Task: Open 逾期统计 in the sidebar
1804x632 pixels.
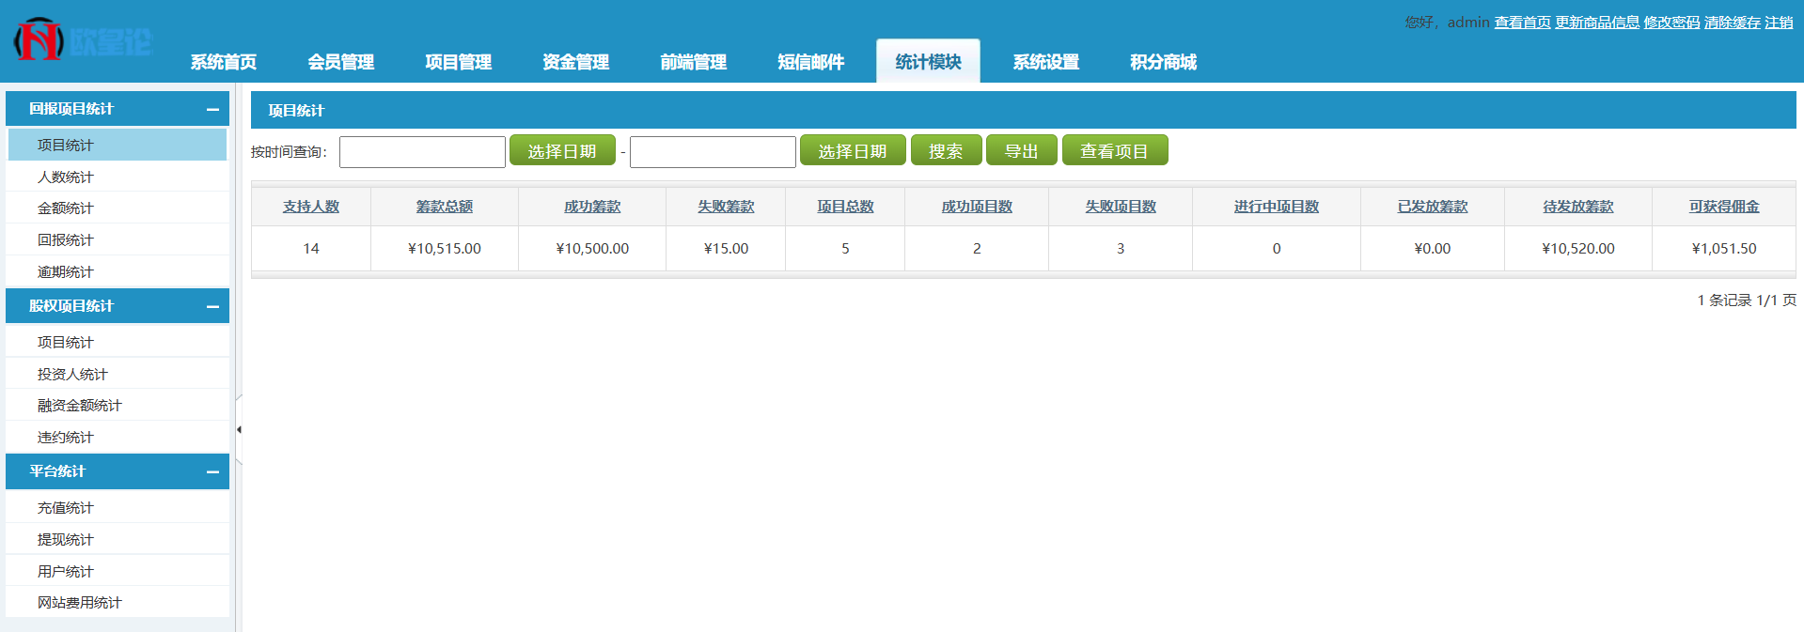Action: [x=66, y=272]
